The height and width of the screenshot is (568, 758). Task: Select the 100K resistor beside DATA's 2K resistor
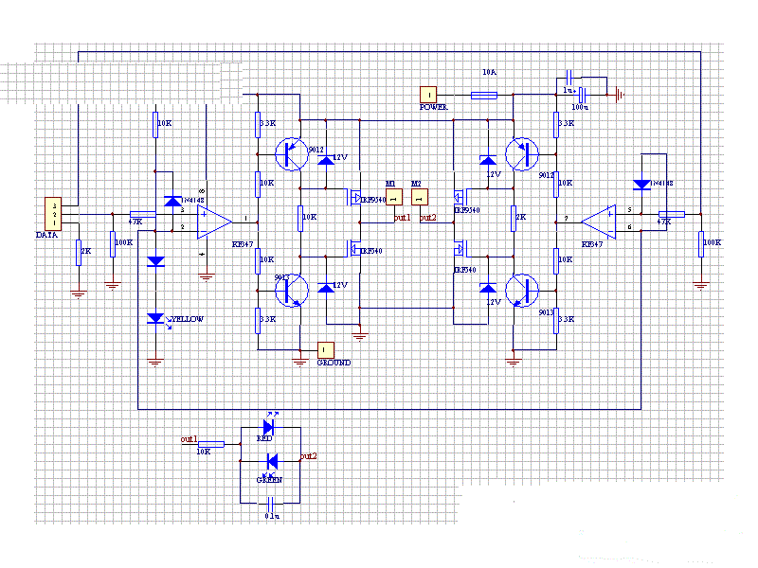point(113,241)
